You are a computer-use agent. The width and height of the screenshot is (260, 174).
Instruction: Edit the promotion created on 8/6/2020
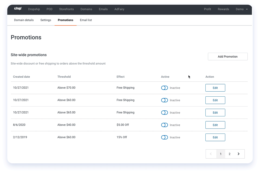point(215,125)
